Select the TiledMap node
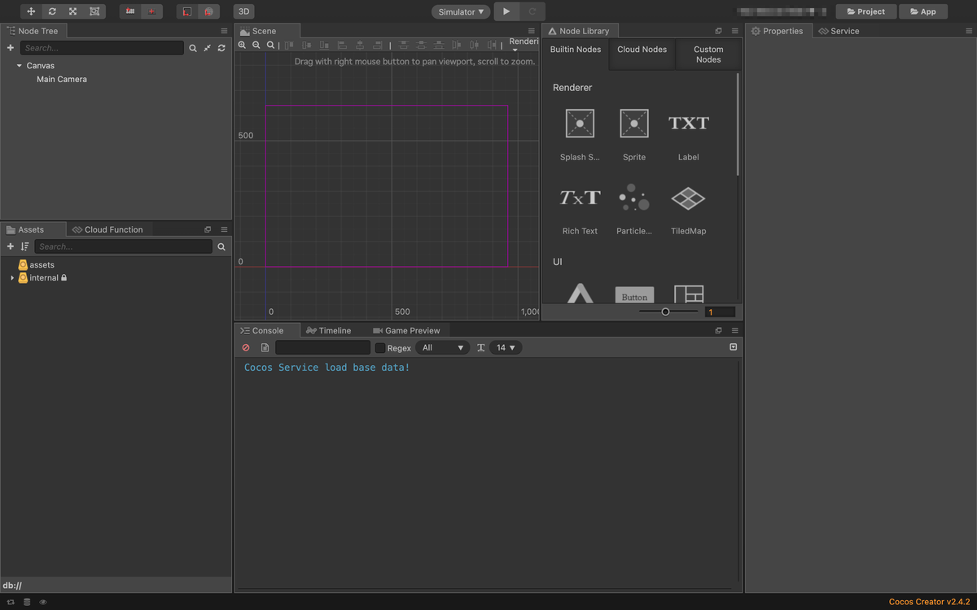 (x=689, y=208)
